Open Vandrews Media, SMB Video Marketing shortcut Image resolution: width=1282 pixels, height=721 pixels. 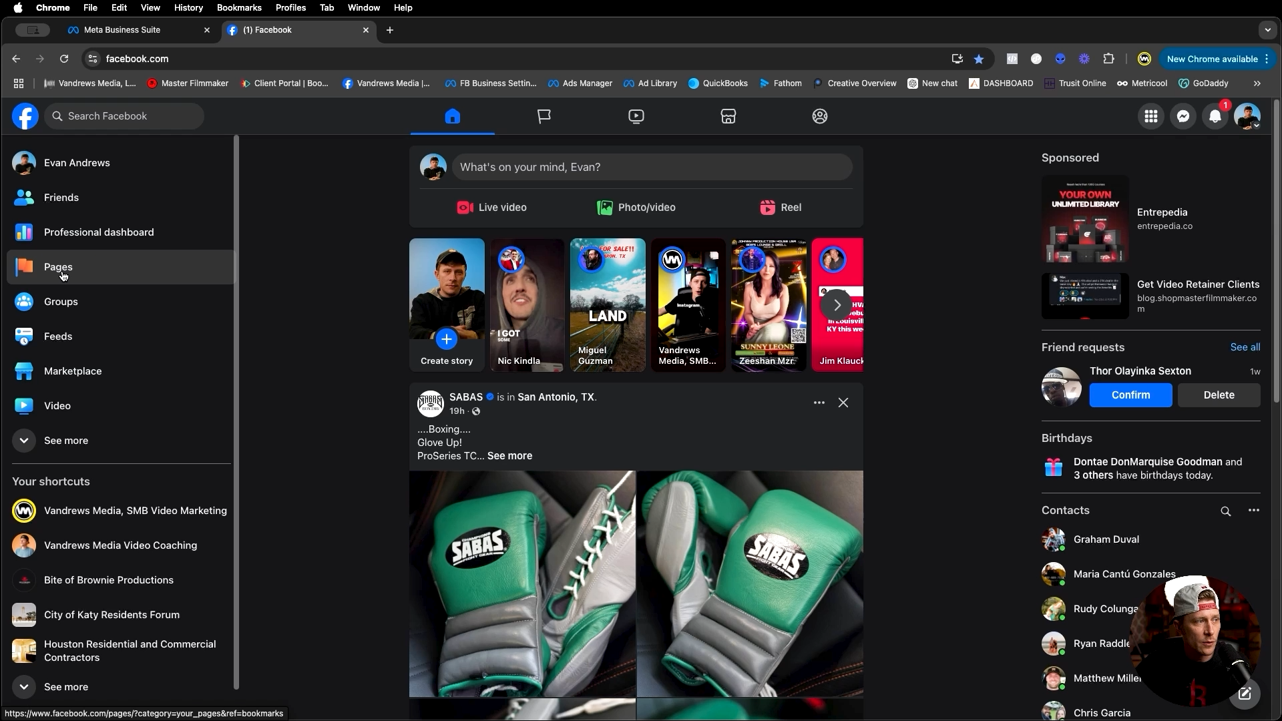tap(120, 511)
